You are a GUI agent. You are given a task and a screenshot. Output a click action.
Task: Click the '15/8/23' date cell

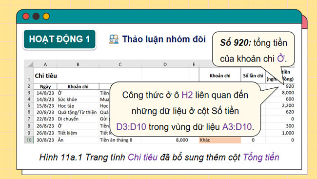(x=45, y=106)
